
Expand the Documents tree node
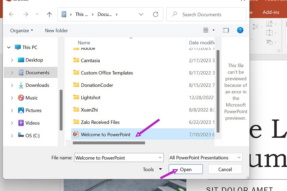12,73
